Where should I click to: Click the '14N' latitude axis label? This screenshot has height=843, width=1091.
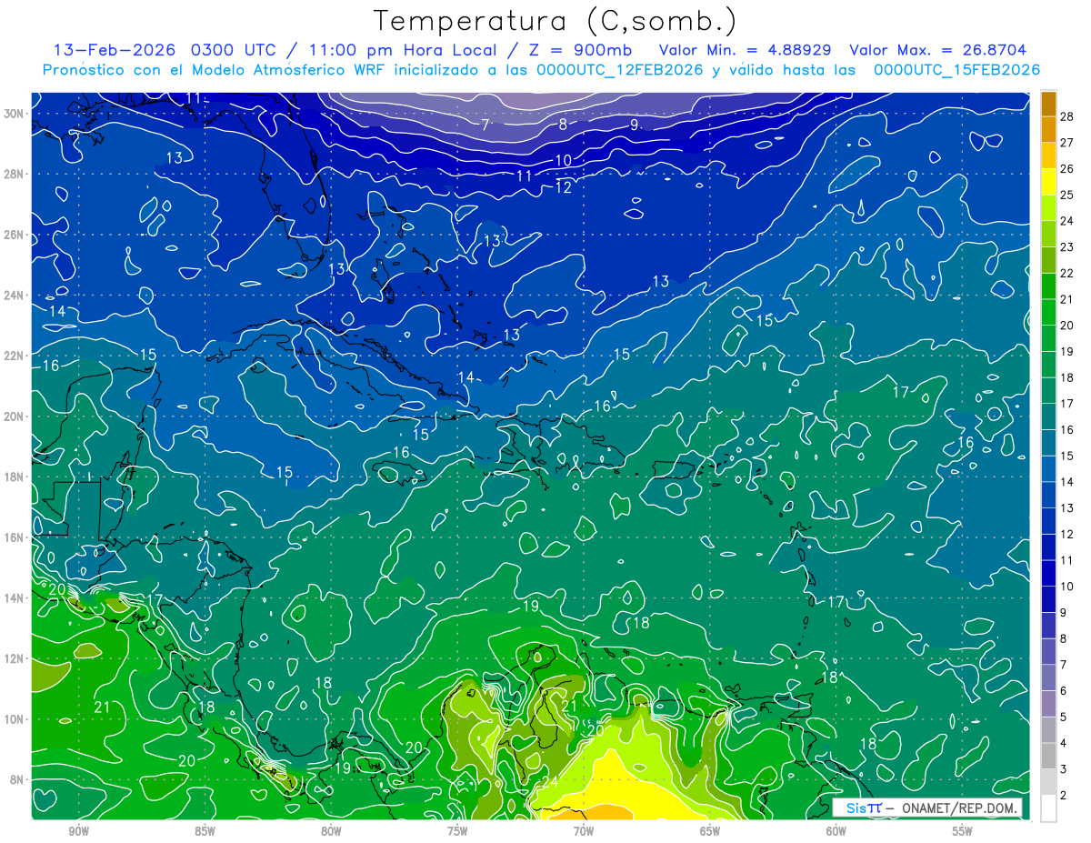pyautogui.click(x=15, y=597)
